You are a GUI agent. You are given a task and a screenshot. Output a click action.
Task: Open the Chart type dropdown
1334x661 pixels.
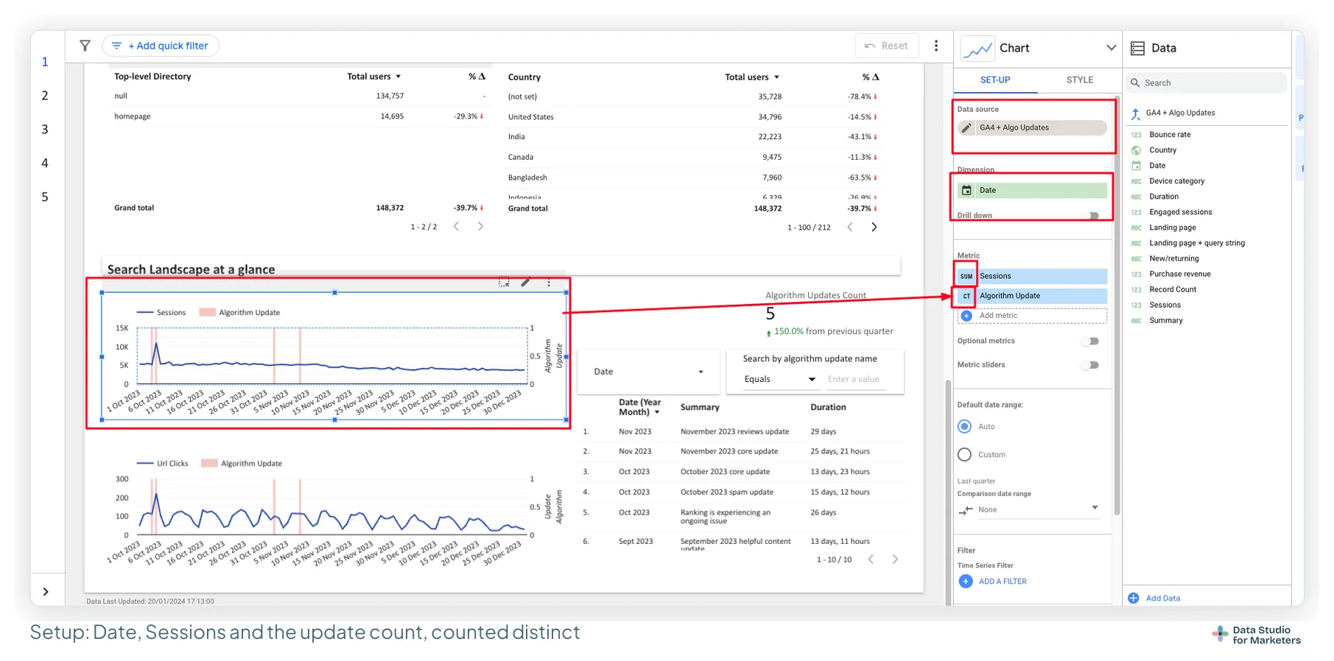click(x=1112, y=48)
